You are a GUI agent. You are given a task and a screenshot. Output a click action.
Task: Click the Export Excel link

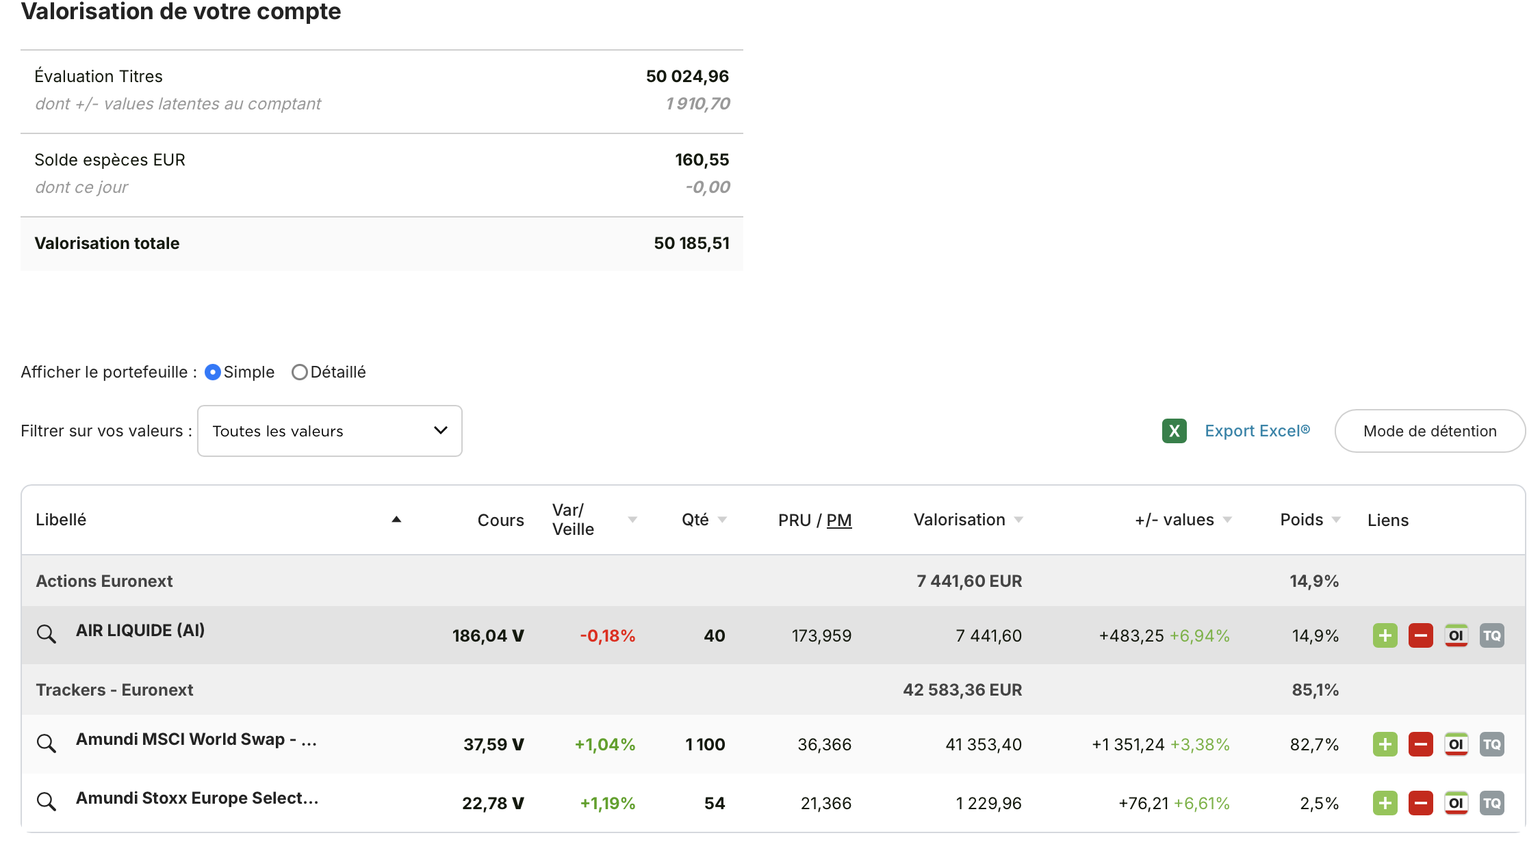click(x=1257, y=431)
